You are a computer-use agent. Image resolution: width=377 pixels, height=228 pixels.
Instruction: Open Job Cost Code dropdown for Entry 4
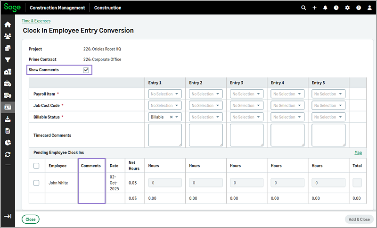point(287,105)
